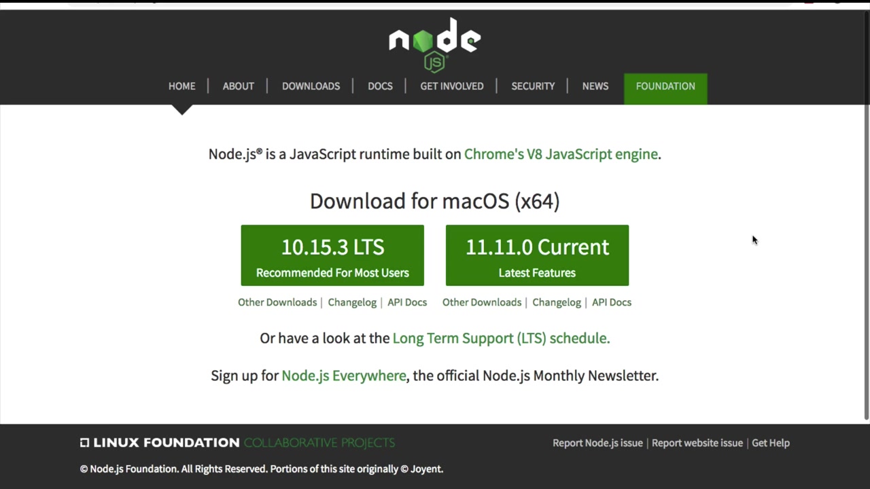Open the Security nav item
Image resolution: width=870 pixels, height=489 pixels.
533,86
